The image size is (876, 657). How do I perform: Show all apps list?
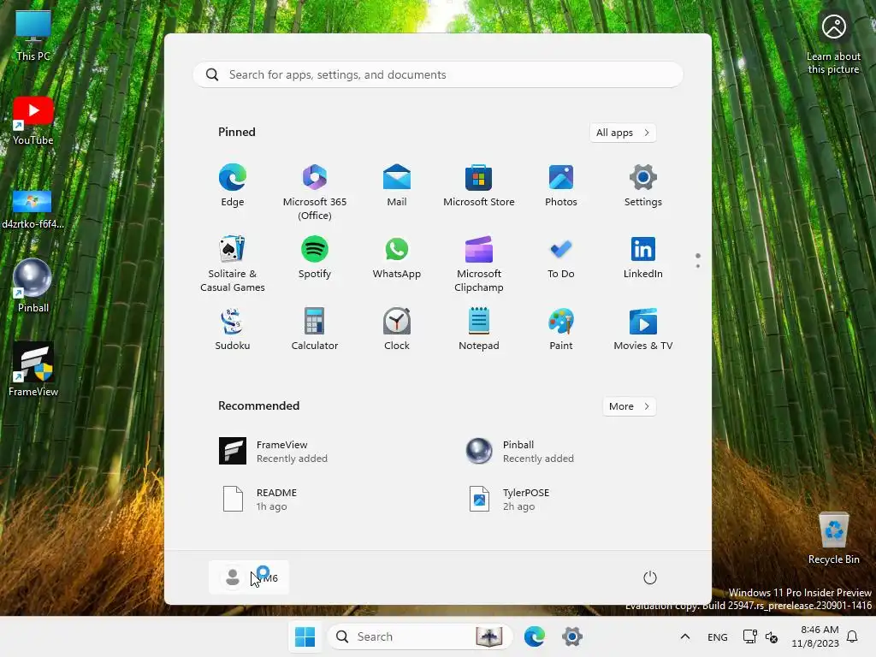(623, 133)
